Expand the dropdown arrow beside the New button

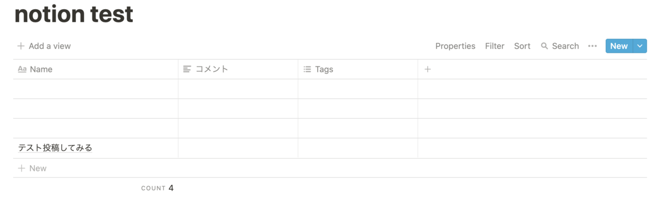click(x=640, y=46)
